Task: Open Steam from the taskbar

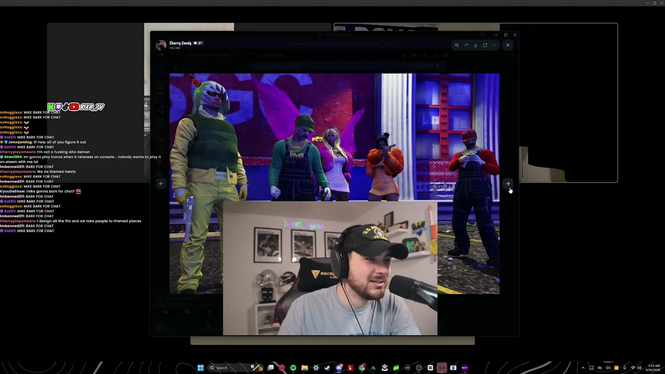Action: [327, 368]
